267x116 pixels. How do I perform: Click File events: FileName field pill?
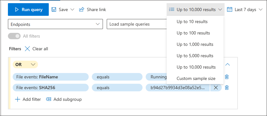(x=51, y=77)
